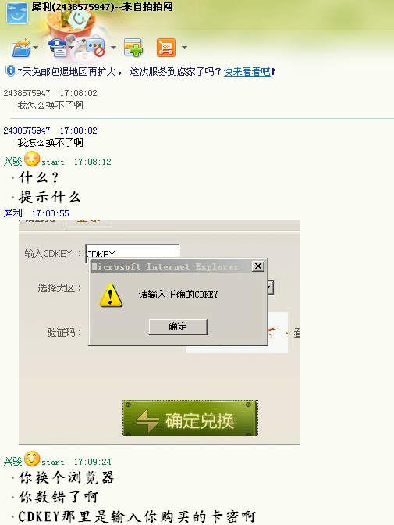Expand the arrow beside police-cap icon

click(72, 48)
